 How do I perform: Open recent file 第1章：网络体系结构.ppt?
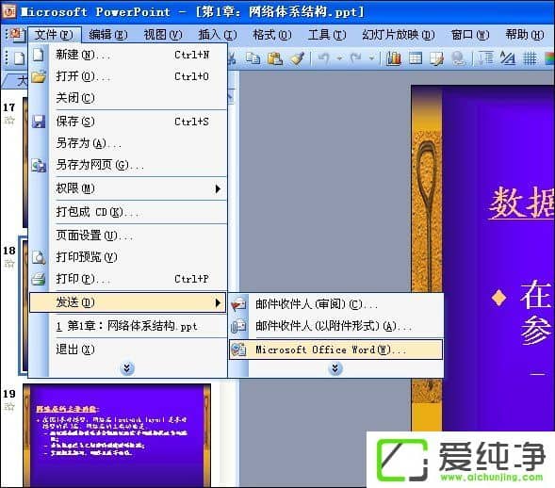(127, 326)
